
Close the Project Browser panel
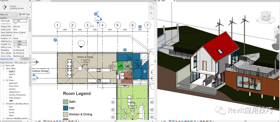(x=30, y=63)
